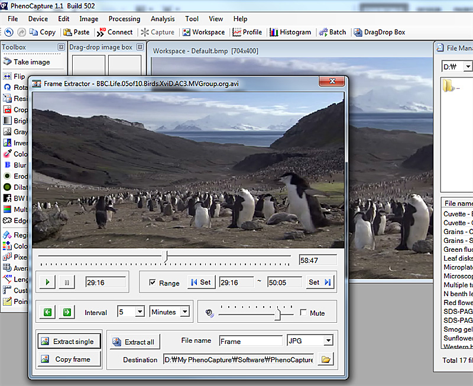Click the Extract all button
Viewport: 473px width, 386px height.
134,342
